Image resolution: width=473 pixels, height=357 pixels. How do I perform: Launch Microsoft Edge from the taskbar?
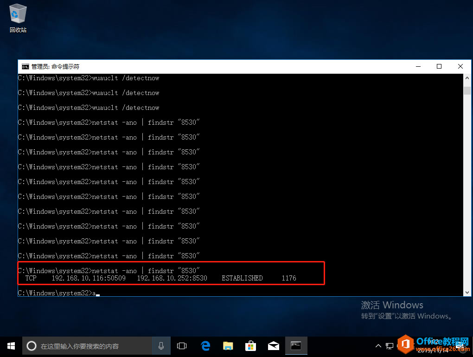click(205, 346)
